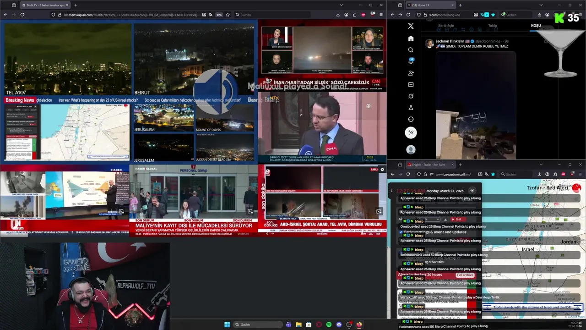
Task: Open extensions puzzle icon in Multi TV window
Action: 356,15
